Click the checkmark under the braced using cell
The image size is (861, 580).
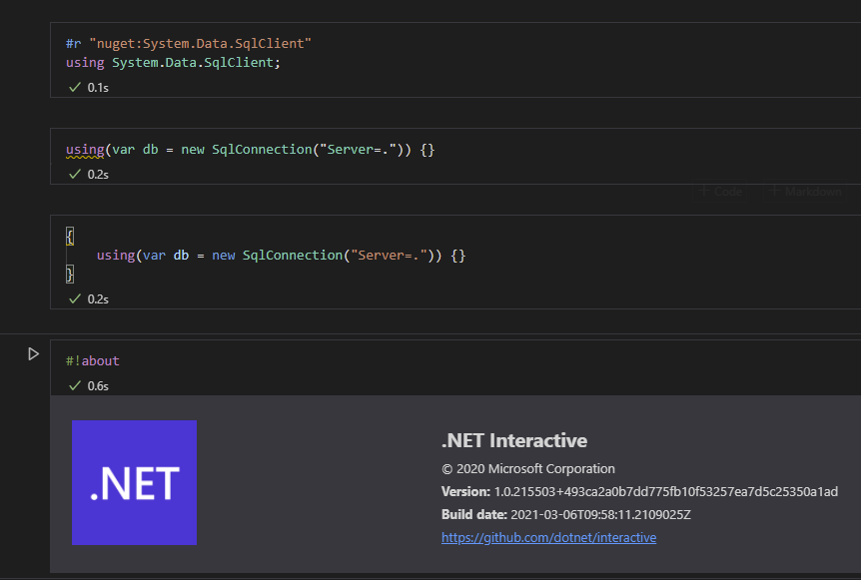(75, 297)
